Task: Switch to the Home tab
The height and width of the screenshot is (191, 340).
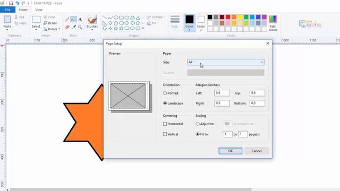Action: click(x=23, y=10)
